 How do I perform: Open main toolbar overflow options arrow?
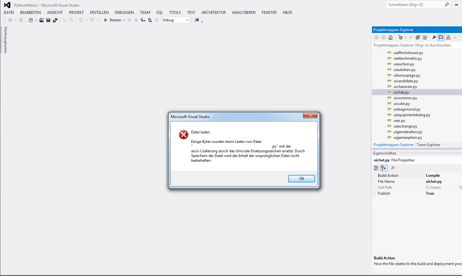click(202, 21)
